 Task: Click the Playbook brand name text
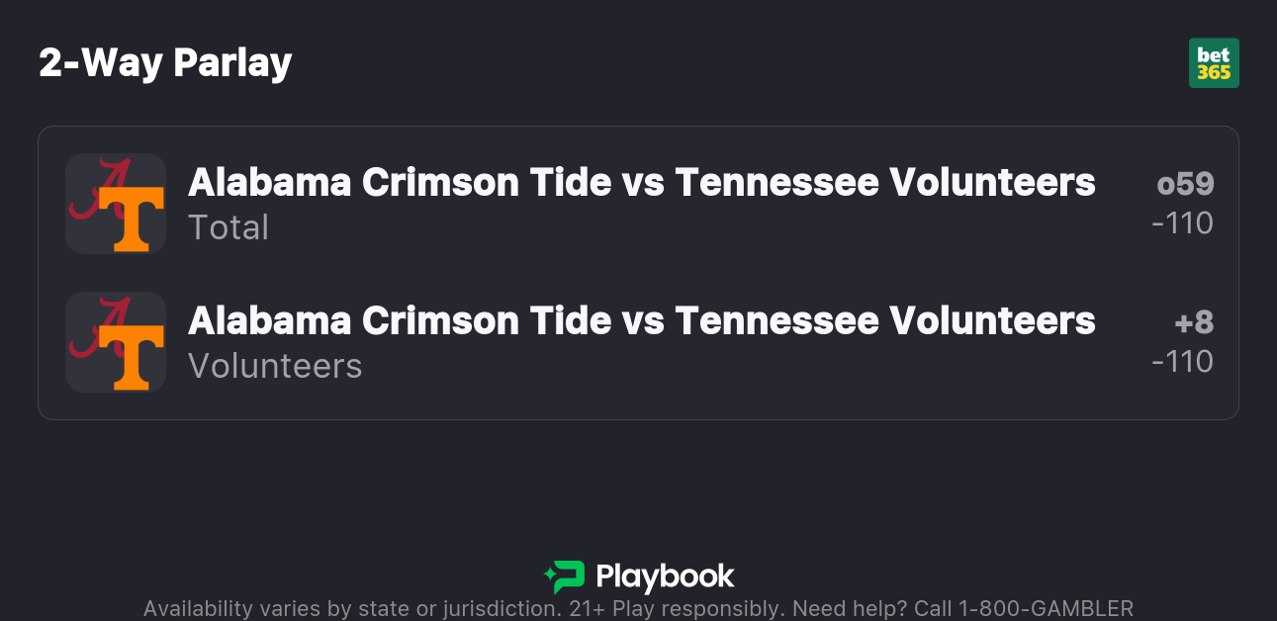point(665,577)
